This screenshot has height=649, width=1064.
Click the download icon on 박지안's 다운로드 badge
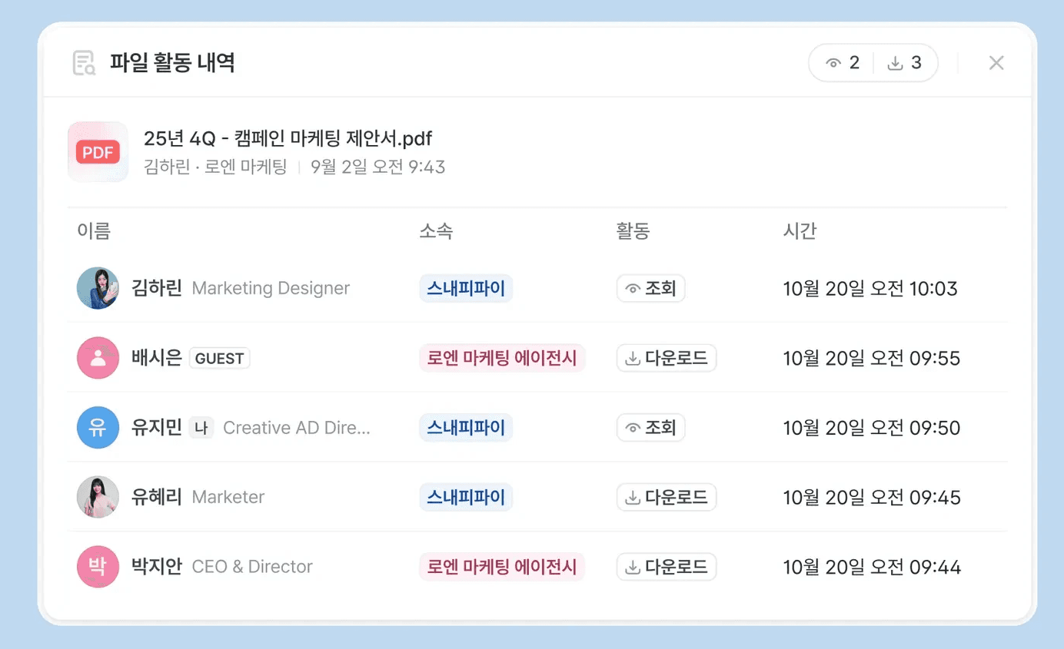tap(633, 566)
